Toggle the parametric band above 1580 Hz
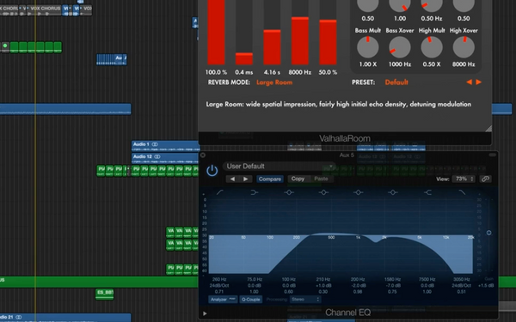This screenshot has height=322, width=516. [x=393, y=192]
